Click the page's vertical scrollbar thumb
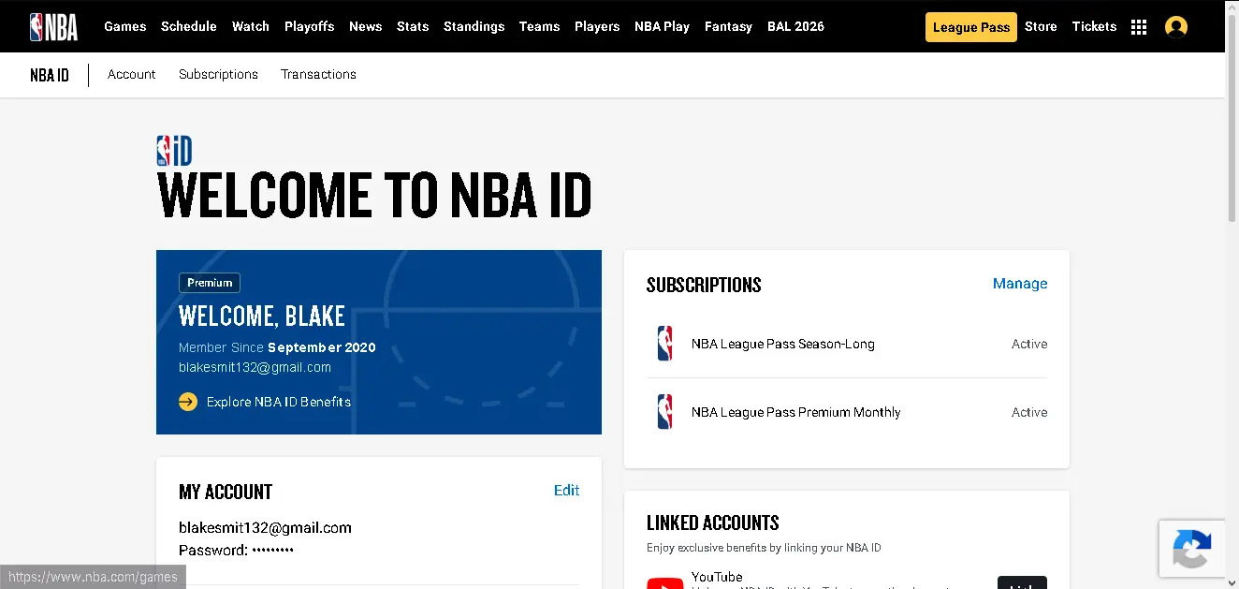Image resolution: width=1239 pixels, height=589 pixels. [1232, 121]
